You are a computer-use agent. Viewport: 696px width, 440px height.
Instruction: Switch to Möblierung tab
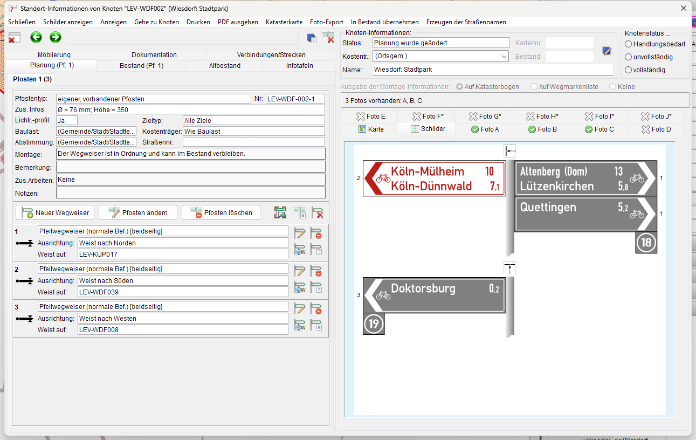pyautogui.click(x=54, y=55)
